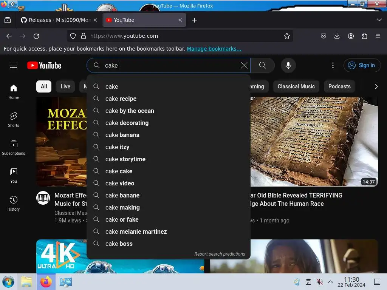Open file manager from taskbar
Screen dimensions: 387x290
pos(26,282)
